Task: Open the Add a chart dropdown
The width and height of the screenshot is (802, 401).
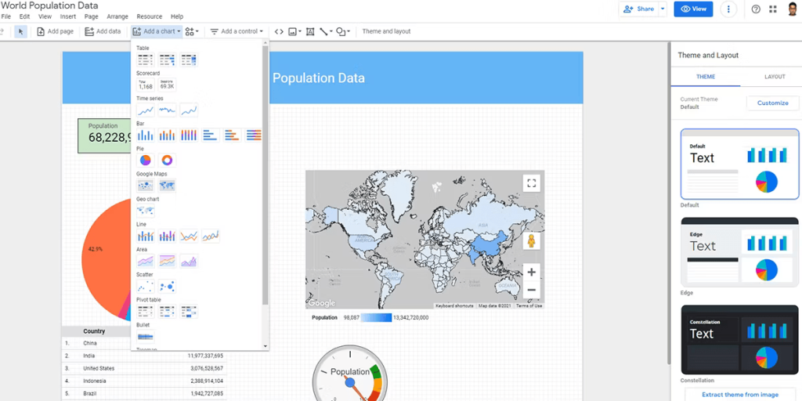Action: [157, 31]
